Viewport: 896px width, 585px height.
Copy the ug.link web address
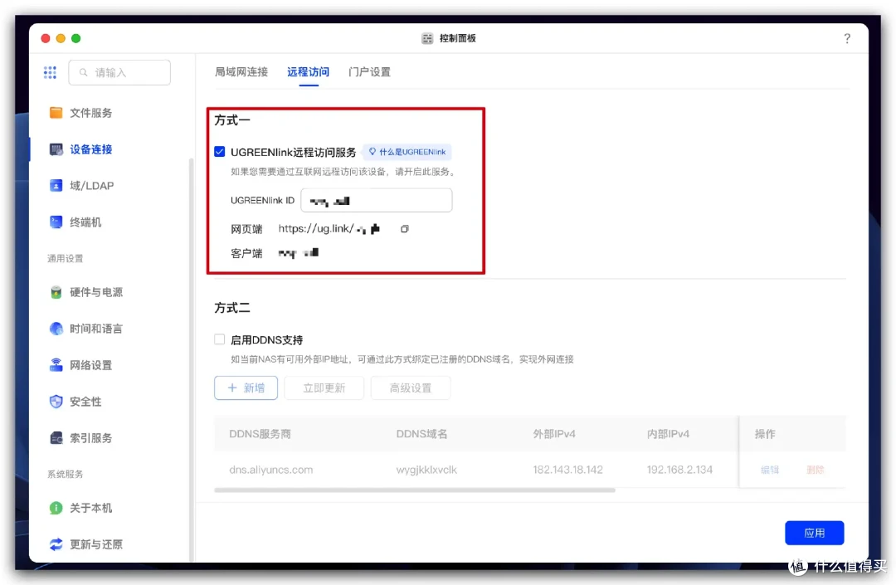click(x=405, y=229)
